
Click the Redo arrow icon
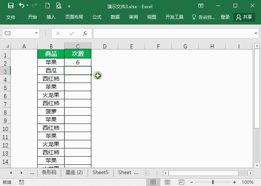point(35,6)
